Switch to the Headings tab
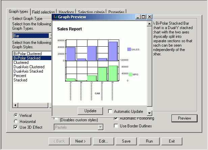The width and height of the screenshot is (208, 150). pos(66,12)
